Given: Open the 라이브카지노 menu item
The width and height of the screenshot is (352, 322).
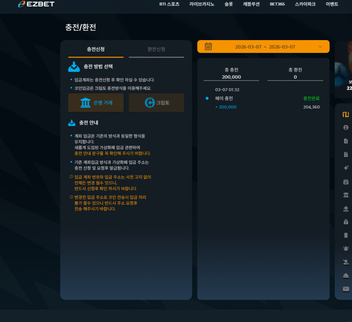Looking at the screenshot, I should click(x=202, y=4).
